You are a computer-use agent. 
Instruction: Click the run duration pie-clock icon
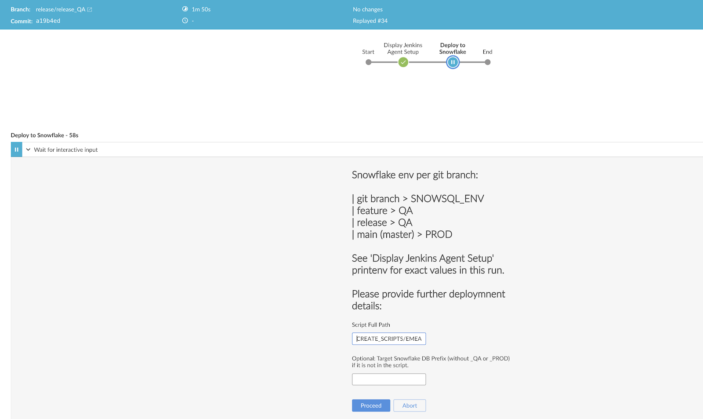pos(185,9)
